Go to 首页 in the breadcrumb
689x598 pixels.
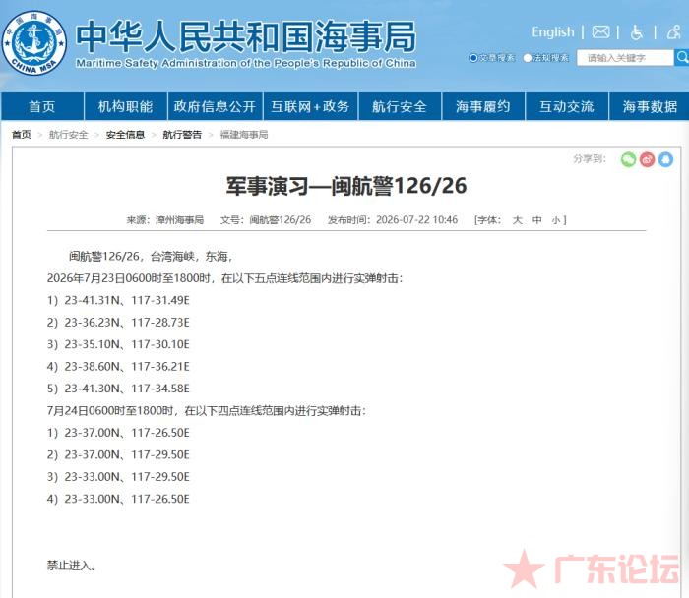click(x=22, y=135)
